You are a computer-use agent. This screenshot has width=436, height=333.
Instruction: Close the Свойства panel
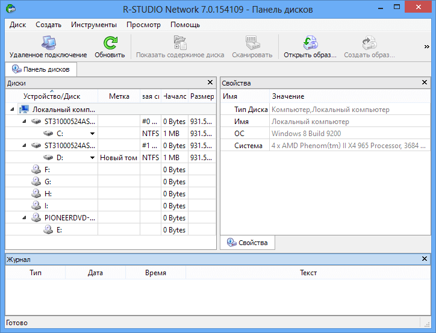(x=425, y=82)
